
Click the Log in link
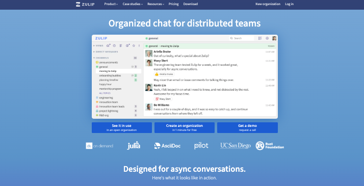click(x=289, y=4)
